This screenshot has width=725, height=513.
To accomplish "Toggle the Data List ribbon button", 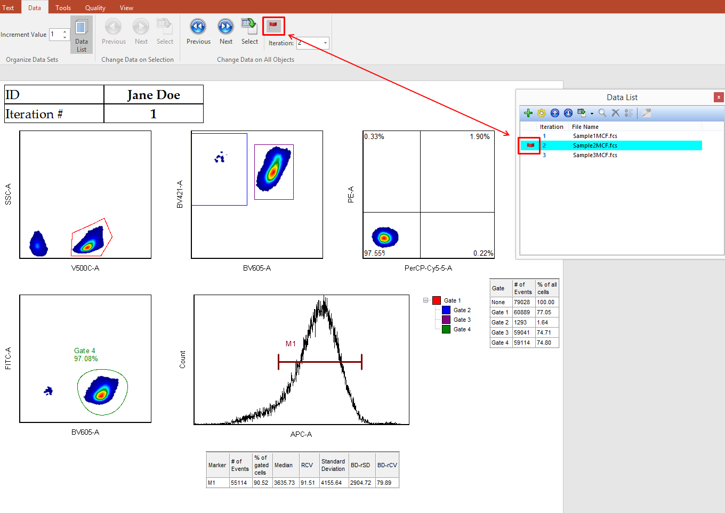I will pos(81,34).
